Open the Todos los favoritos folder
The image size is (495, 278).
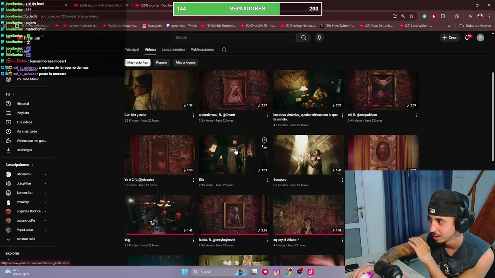coord(475,26)
